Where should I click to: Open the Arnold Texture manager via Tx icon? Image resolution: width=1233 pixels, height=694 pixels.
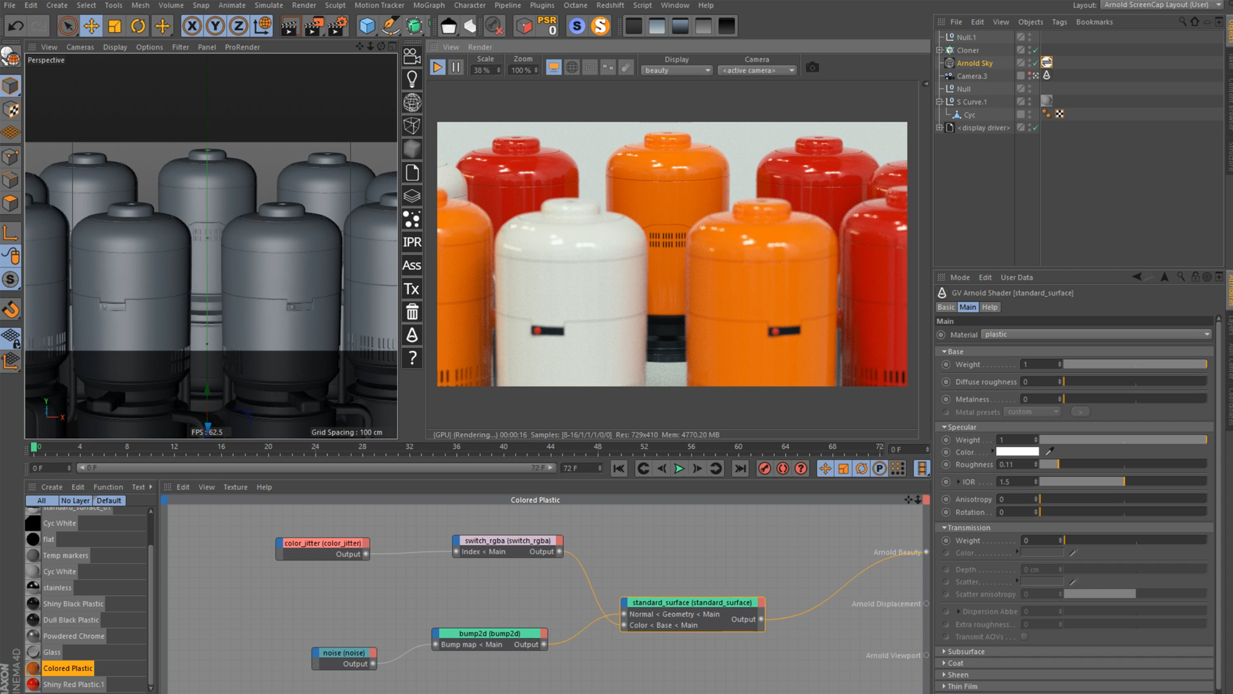(x=412, y=289)
